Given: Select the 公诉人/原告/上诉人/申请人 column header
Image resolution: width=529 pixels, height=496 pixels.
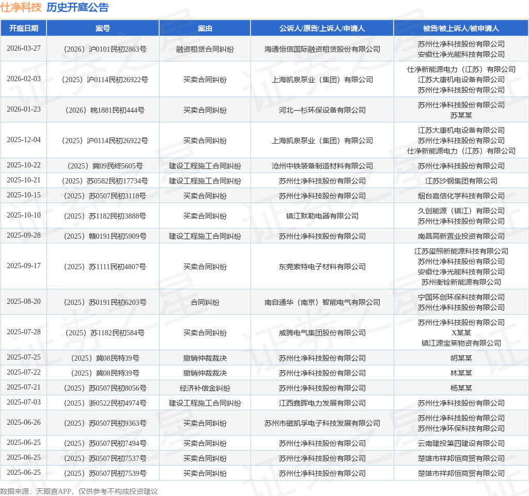Looking at the screenshot, I should click(322, 28).
